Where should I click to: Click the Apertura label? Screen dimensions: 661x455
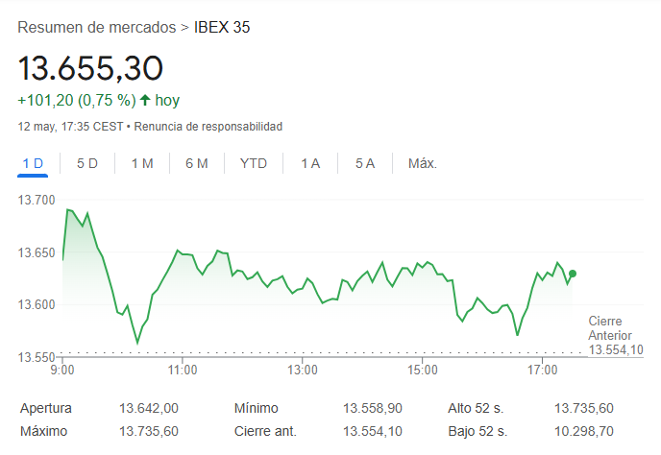[46, 408]
